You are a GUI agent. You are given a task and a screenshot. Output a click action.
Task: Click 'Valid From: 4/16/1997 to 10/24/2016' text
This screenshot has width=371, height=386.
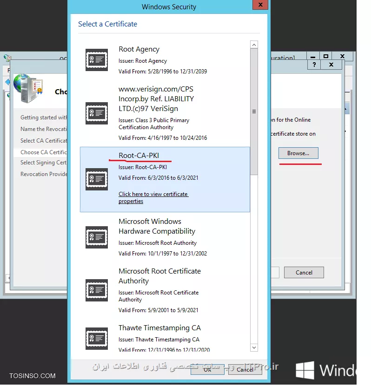point(163,138)
